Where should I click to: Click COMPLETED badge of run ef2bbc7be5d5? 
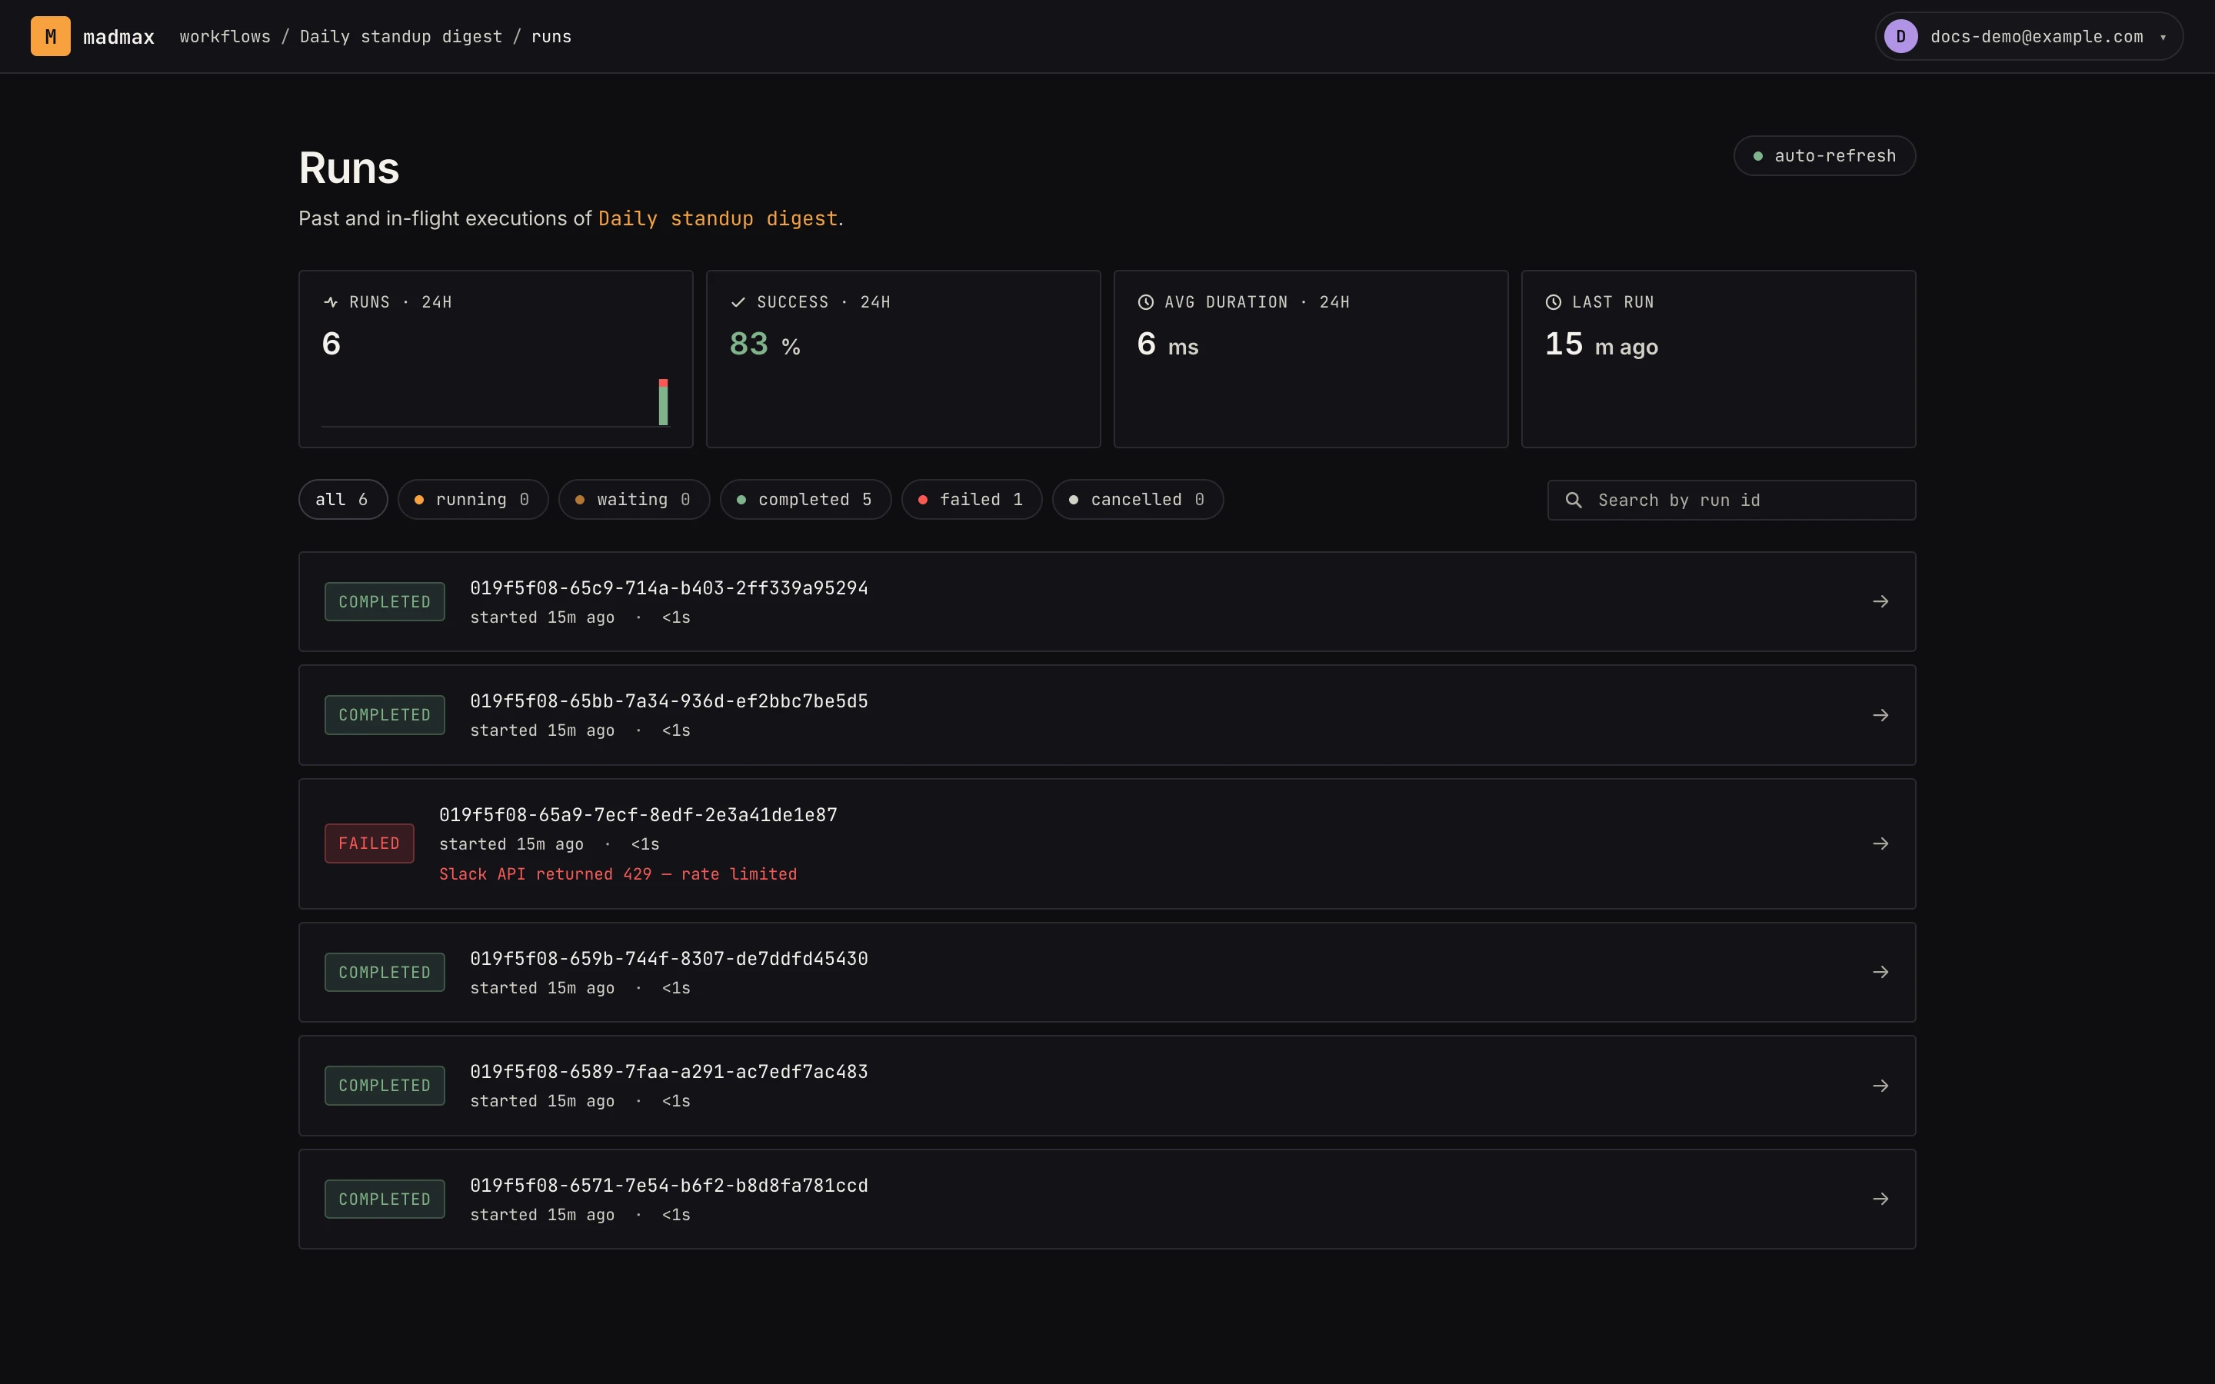[385, 715]
